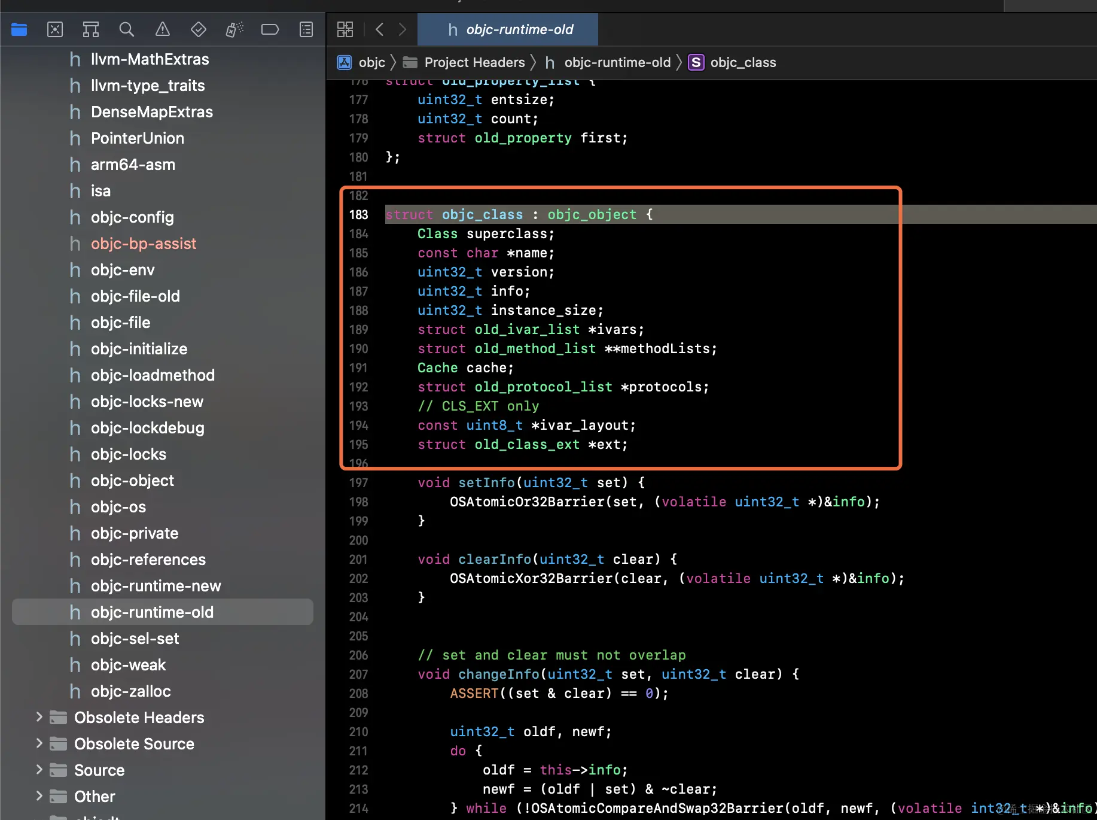Click line number 183 in the gutter
The width and height of the screenshot is (1097, 820).
[359, 214]
